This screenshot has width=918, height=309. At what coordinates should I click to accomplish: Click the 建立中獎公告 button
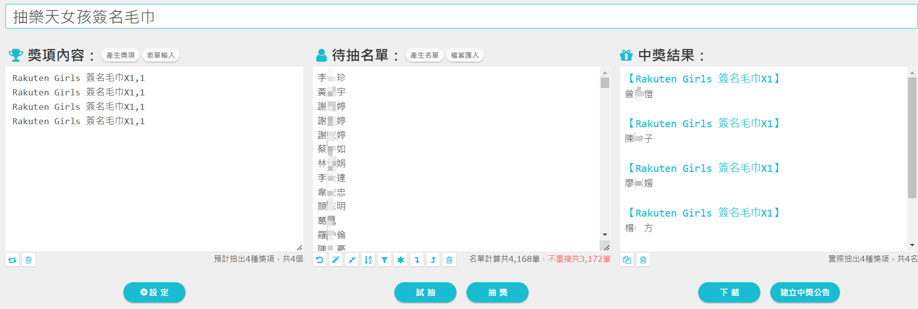805,292
